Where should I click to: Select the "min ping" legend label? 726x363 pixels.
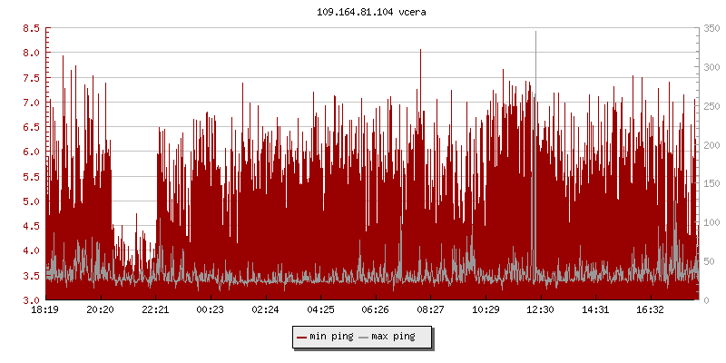coord(329,338)
